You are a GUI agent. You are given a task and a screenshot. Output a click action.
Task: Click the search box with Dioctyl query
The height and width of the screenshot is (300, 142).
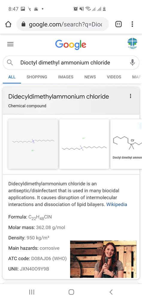[71, 63]
